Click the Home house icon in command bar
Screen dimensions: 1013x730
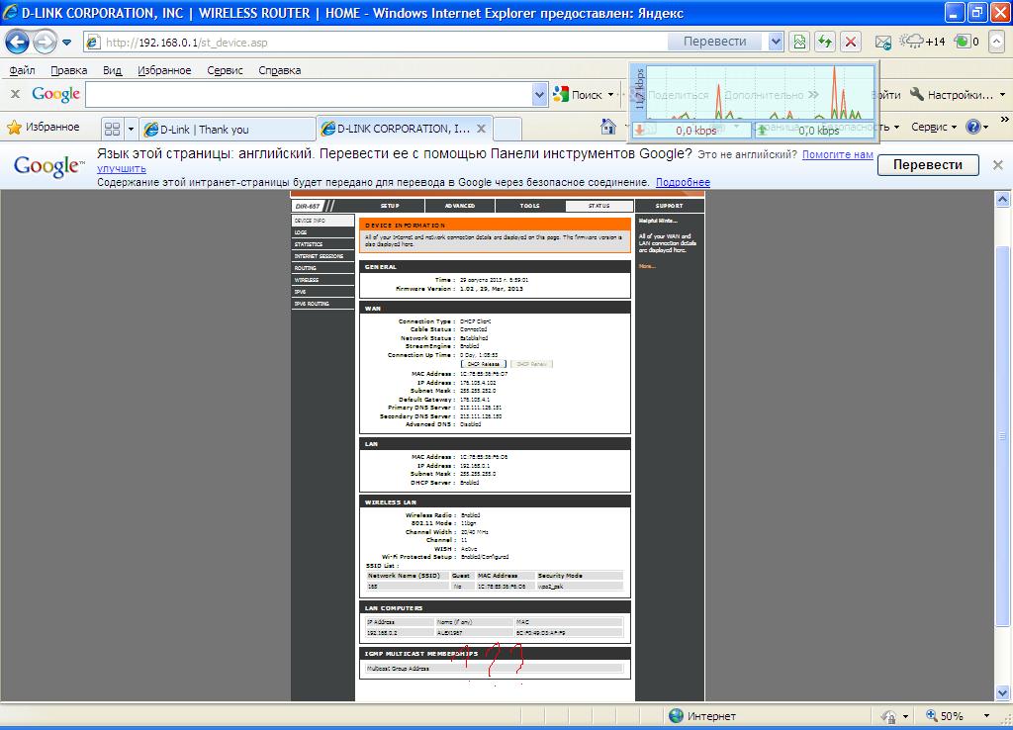click(609, 127)
